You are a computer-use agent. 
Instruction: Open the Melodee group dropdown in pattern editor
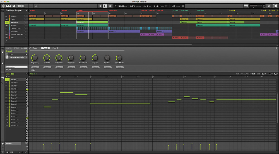(x=27, y=74)
